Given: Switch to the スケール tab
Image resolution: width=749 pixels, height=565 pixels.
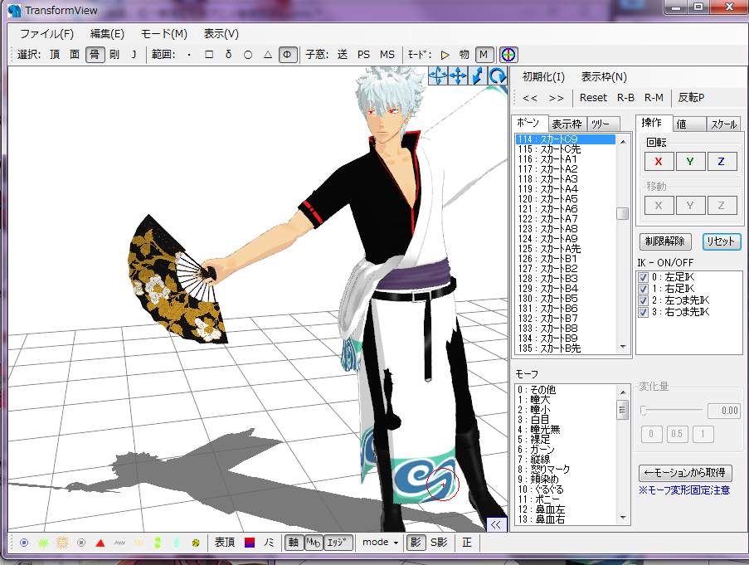Looking at the screenshot, I should (x=723, y=124).
